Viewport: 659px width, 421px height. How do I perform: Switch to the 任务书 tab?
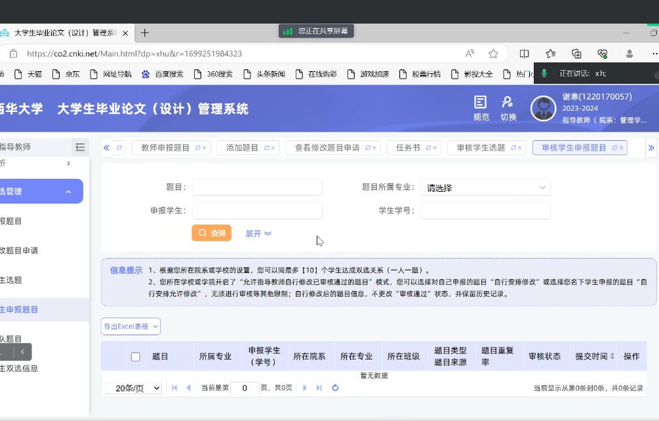pos(408,148)
